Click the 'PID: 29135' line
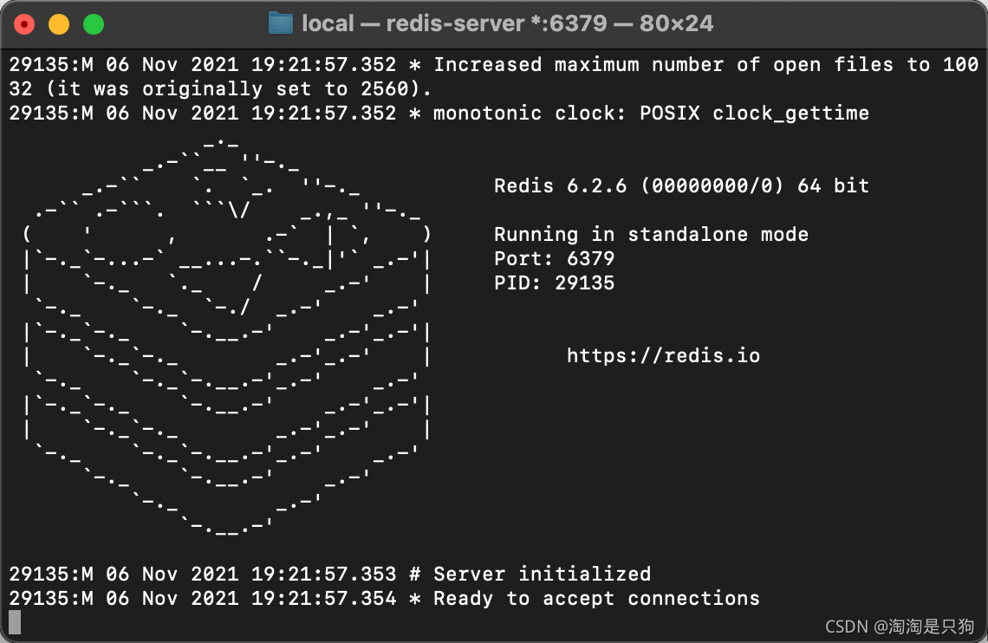 [554, 283]
